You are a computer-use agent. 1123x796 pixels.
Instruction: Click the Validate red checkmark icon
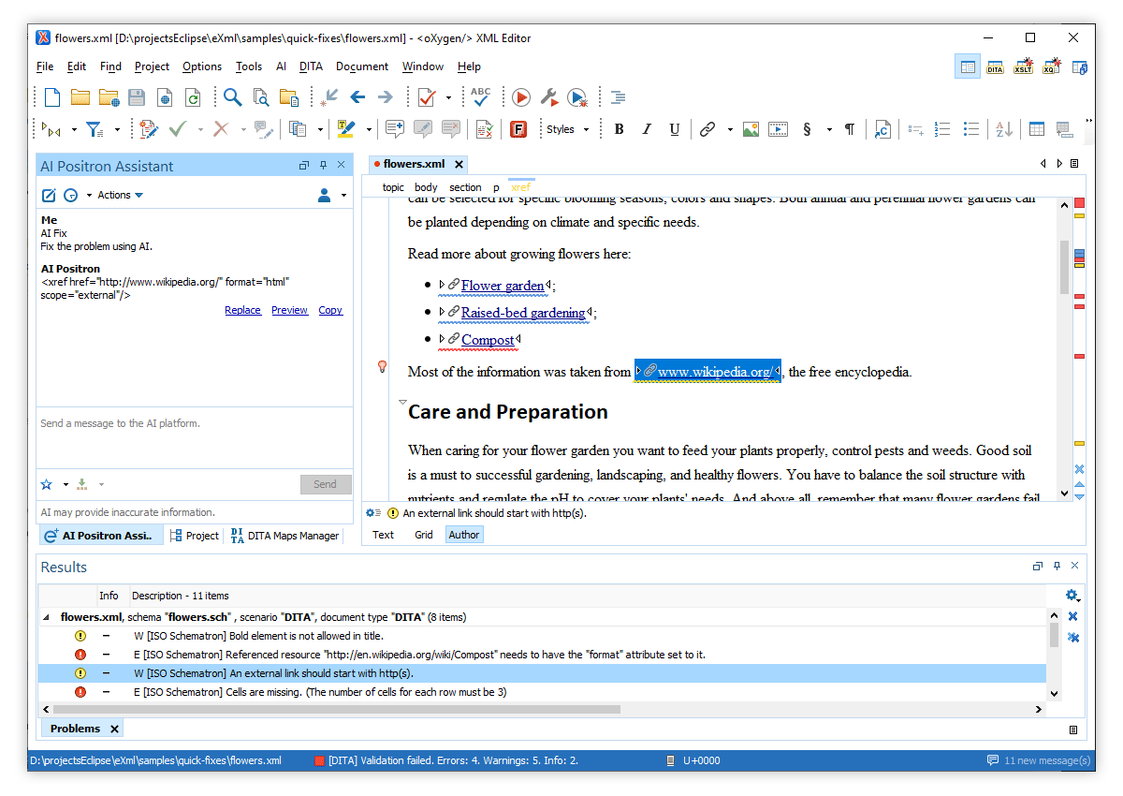click(427, 96)
